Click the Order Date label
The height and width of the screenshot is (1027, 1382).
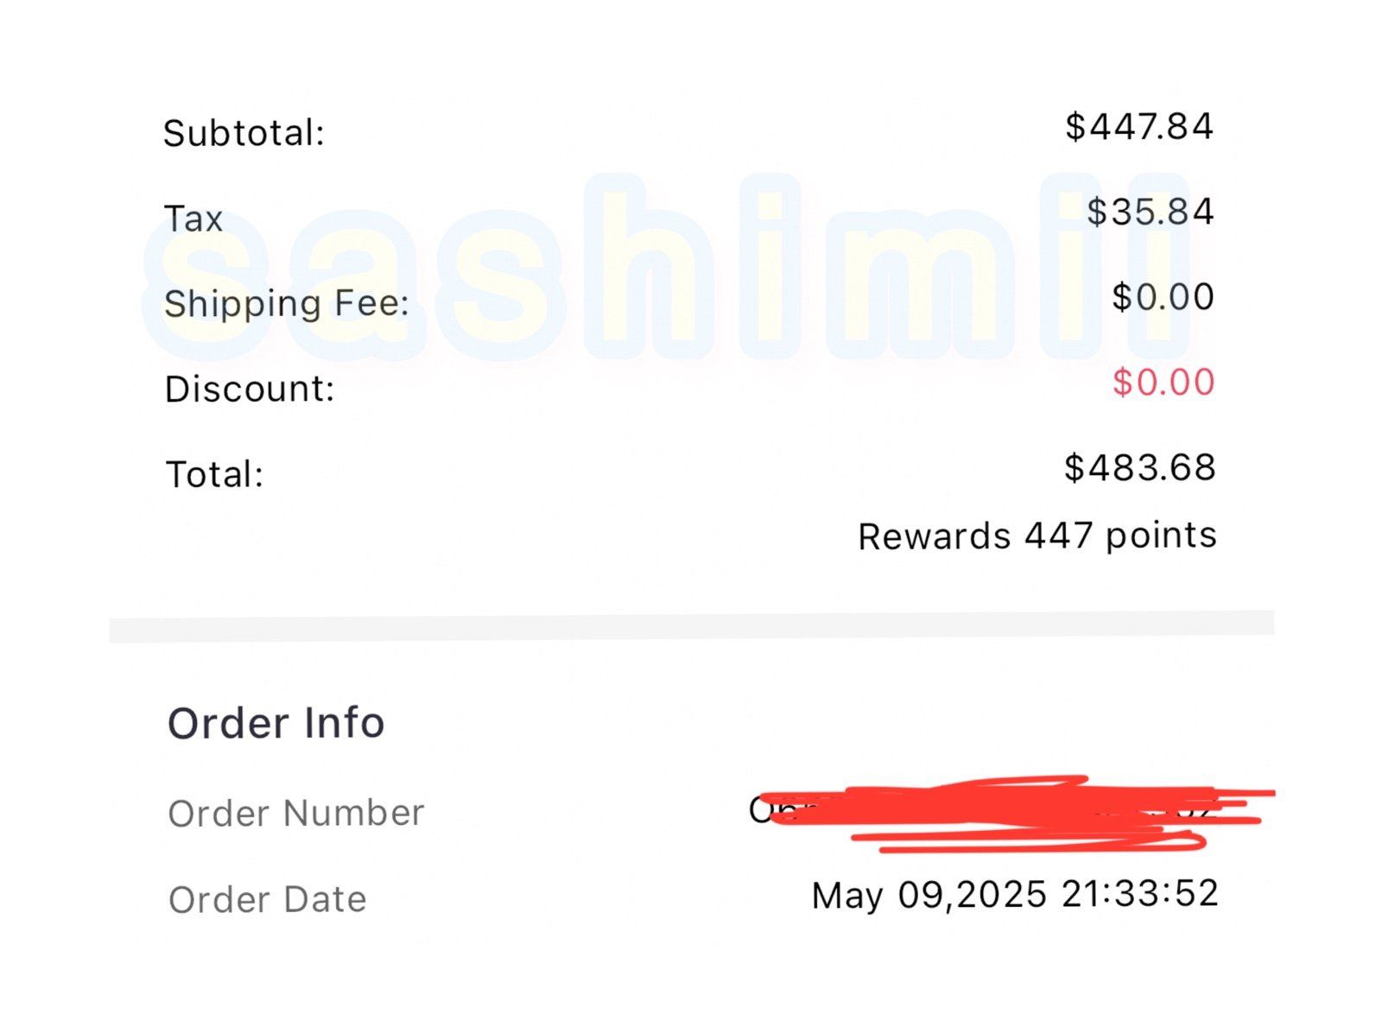[268, 899]
